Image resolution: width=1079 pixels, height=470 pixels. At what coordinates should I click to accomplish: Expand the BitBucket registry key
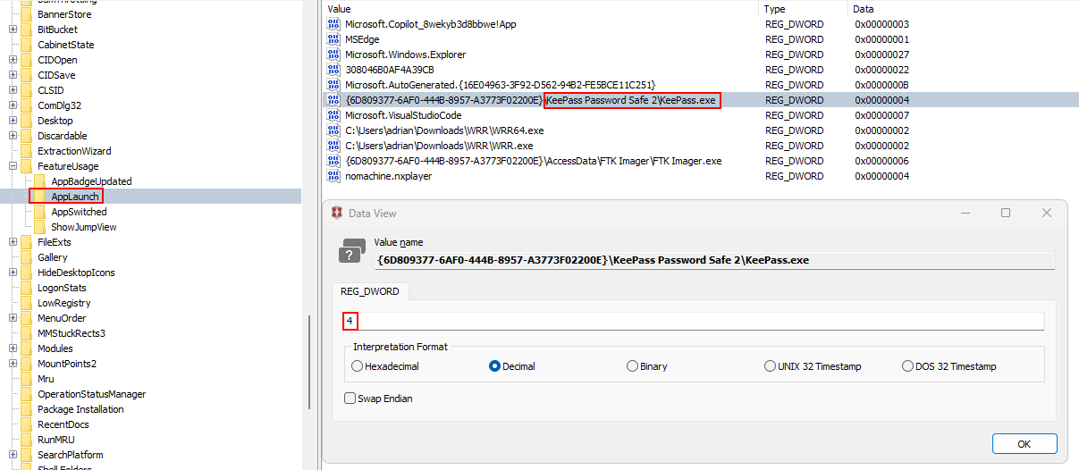point(13,29)
